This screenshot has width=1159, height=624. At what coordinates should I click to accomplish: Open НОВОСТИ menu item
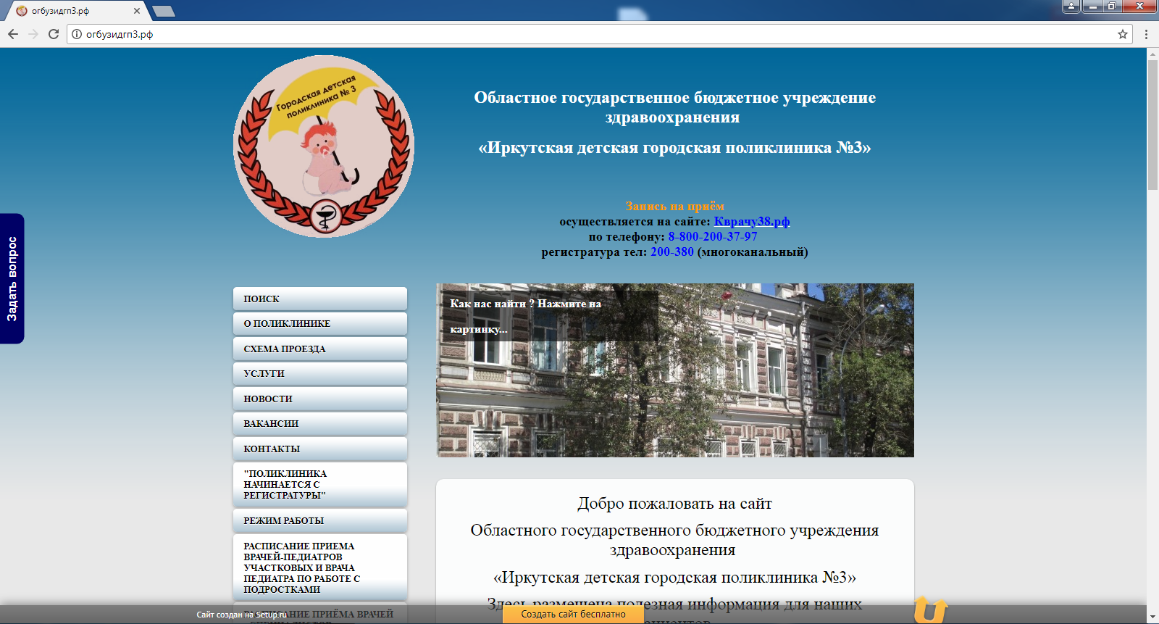click(x=320, y=399)
